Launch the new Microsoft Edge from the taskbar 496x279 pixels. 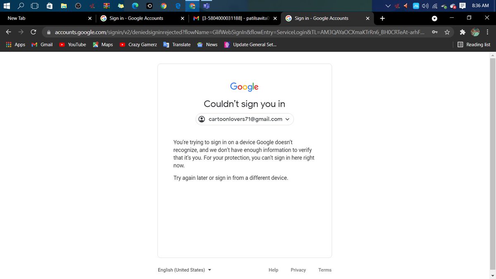click(135, 6)
